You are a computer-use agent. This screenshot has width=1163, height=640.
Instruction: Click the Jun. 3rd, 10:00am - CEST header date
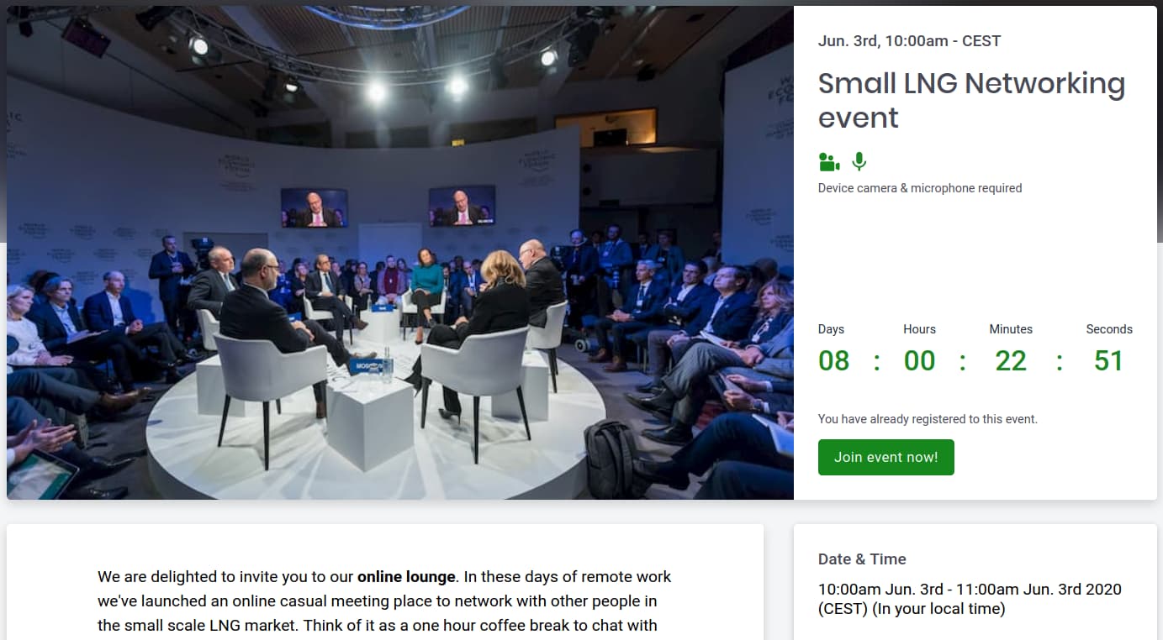[x=909, y=41]
